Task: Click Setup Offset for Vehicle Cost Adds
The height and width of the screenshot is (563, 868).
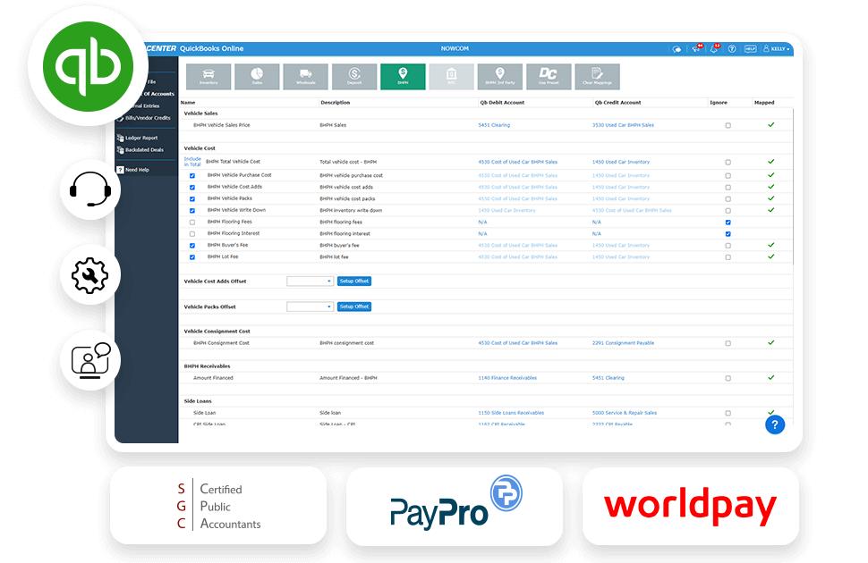Action: tap(354, 281)
